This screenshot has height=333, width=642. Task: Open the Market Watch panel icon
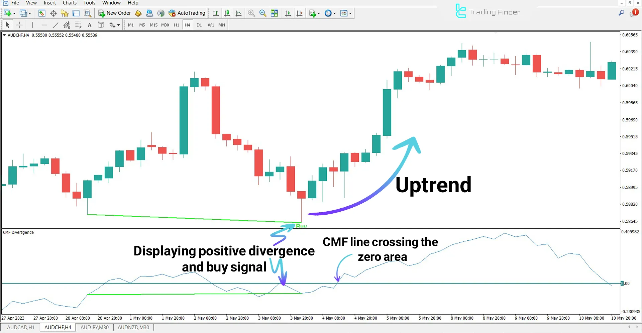click(x=42, y=13)
